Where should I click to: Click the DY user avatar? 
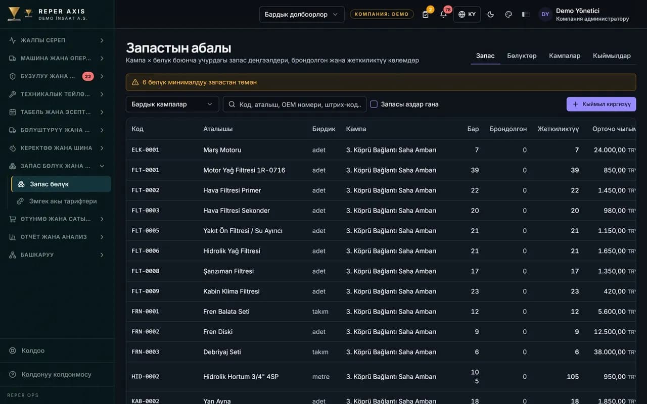[x=545, y=14]
